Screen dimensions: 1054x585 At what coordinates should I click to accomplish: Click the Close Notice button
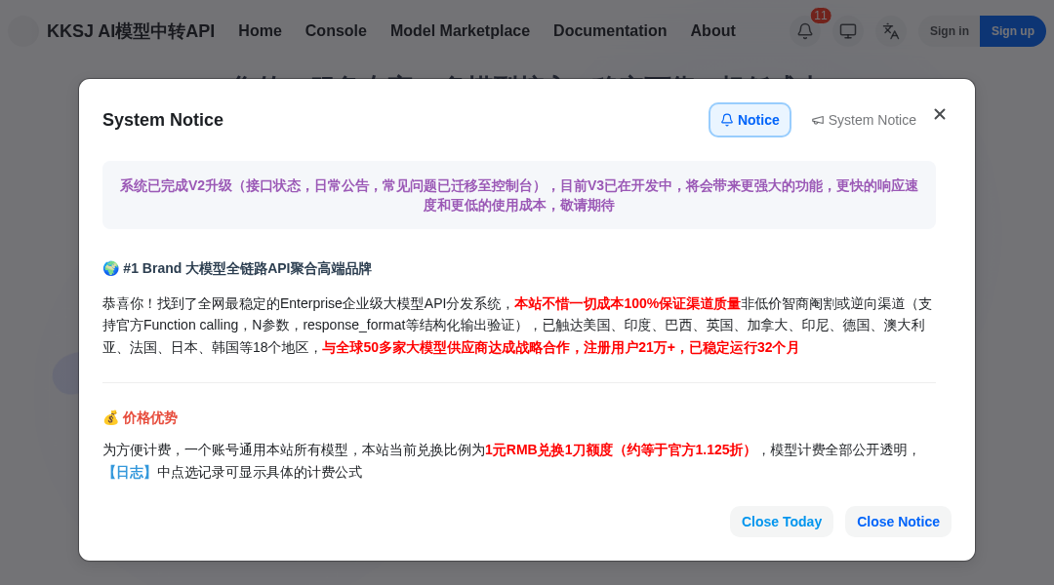tap(898, 522)
